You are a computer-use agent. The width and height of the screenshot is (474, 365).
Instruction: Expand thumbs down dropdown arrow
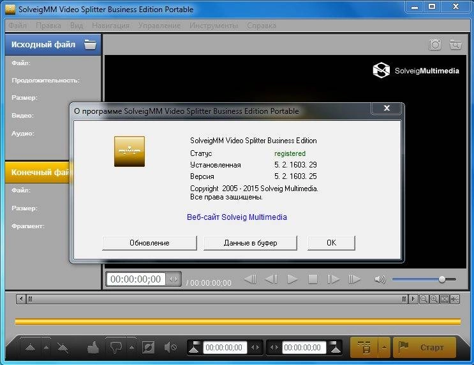click(x=131, y=348)
